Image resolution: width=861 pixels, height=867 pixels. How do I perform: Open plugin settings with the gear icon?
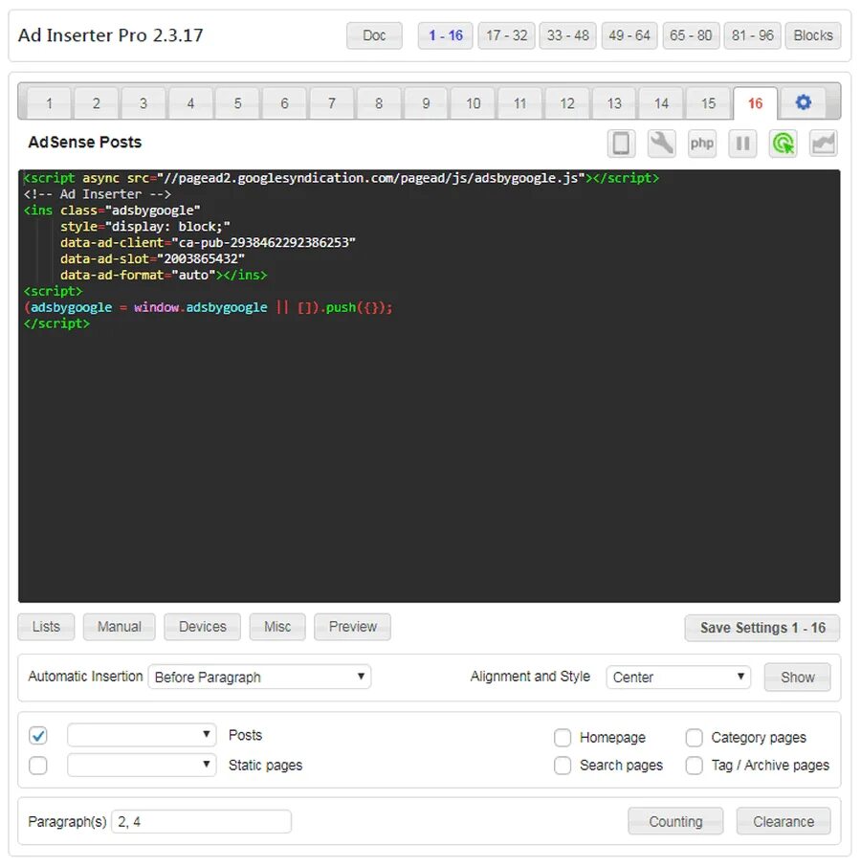click(x=803, y=102)
